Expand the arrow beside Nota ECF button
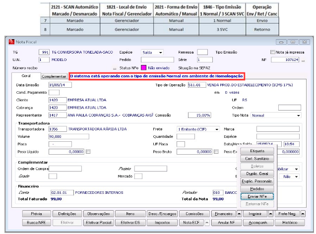Image resolution: width=316 pixels, height=234 pixels. point(207,223)
